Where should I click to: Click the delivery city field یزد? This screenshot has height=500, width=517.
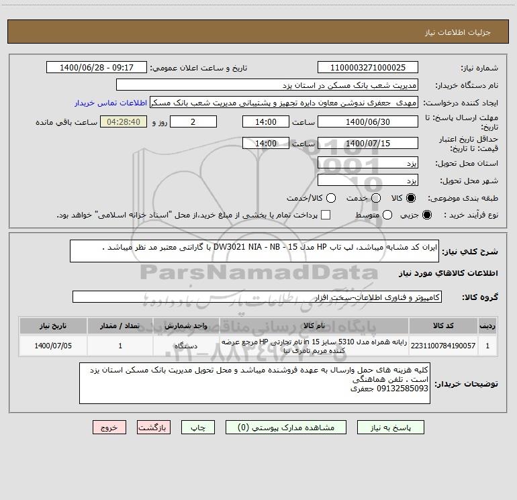(x=368, y=181)
